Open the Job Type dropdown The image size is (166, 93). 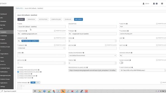point(143,27)
